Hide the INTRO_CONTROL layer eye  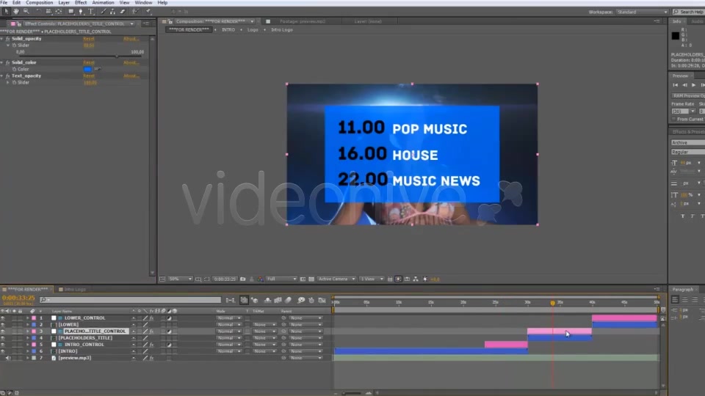tap(3, 345)
